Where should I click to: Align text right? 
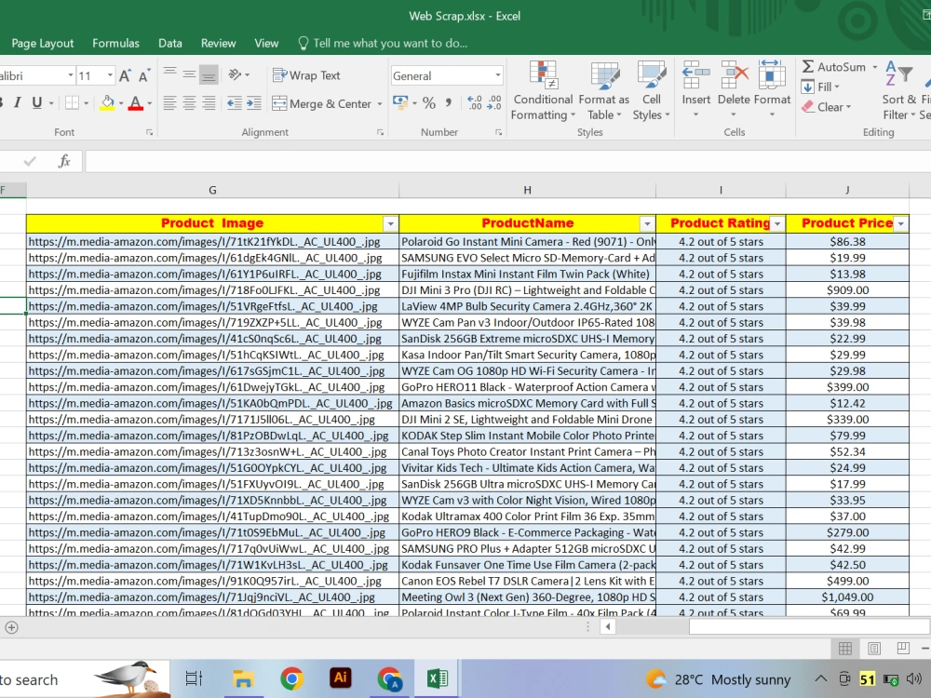tap(209, 103)
